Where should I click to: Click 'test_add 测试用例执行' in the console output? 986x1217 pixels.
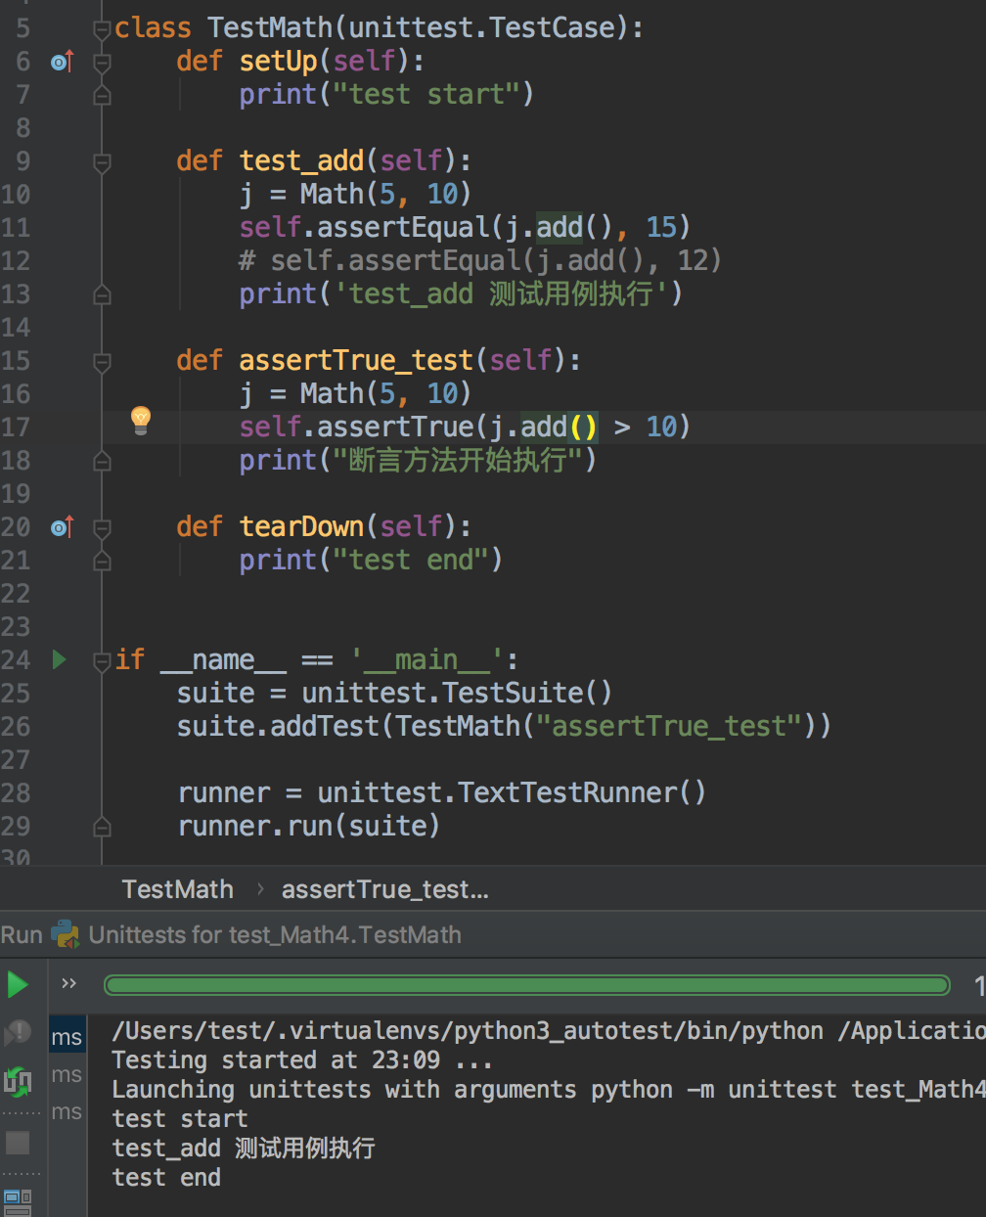click(x=244, y=1148)
